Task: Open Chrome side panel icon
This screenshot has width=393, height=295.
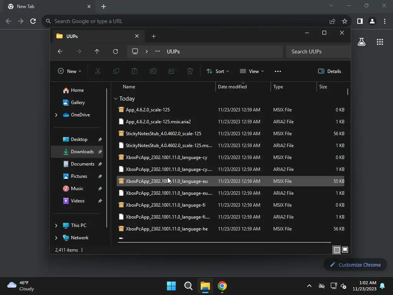Action: [x=360, y=21]
